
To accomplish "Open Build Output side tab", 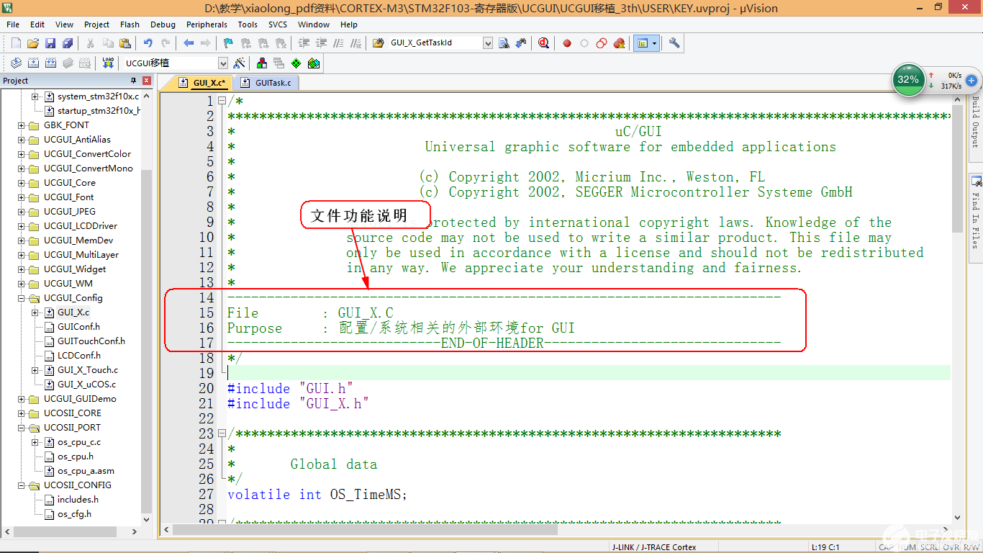I will [x=976, y=121].
